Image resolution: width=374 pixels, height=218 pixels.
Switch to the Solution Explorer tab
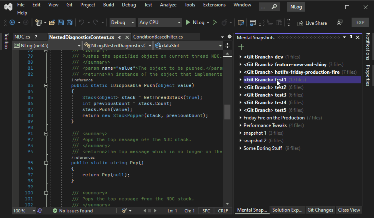click(287, 210)
